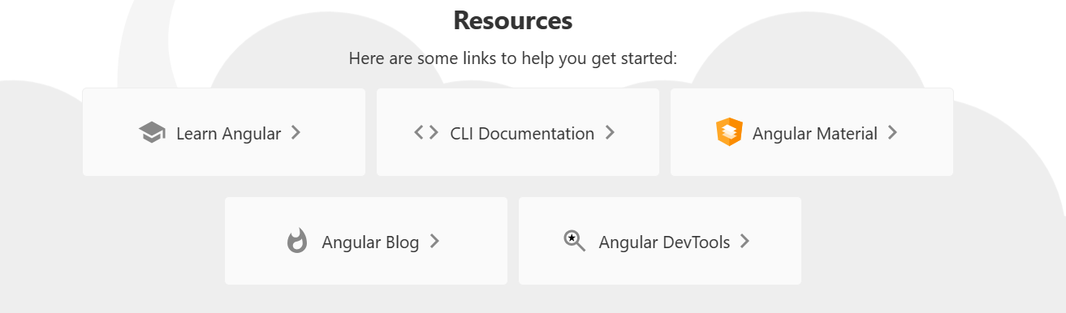Follow the Angular Material text link
The width and height of the screenshot is (1066, 313).
pyautogui.click(x=815, y=134)
